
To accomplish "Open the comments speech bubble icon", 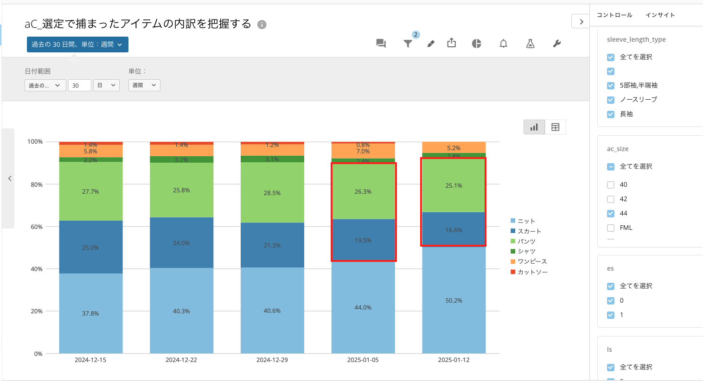I will pyautogui.click(x=381, y=44).
